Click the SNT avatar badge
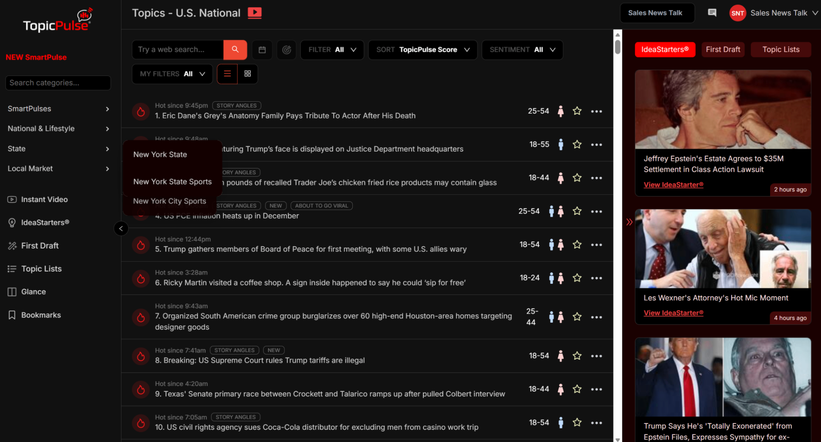 tap(738, 13)
